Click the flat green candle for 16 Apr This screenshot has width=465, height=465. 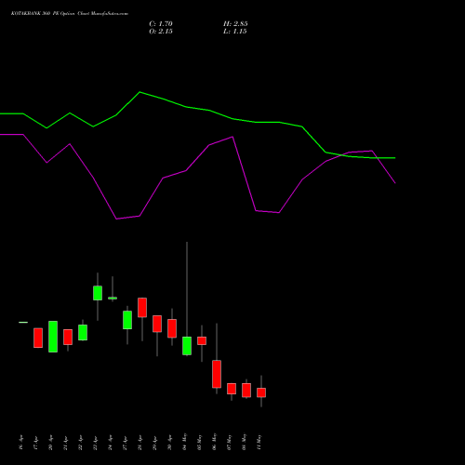coord(23,323)
